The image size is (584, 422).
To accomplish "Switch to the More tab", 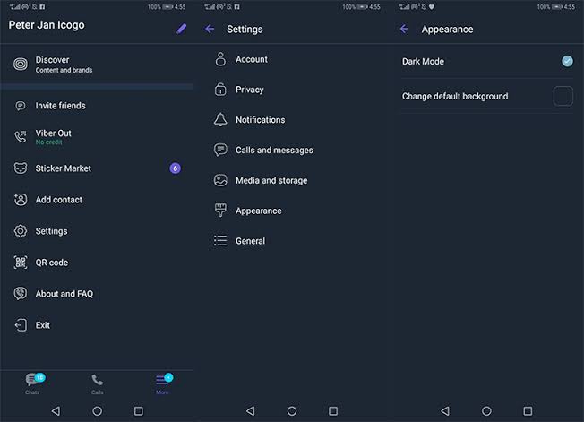I will pos(162,384).
